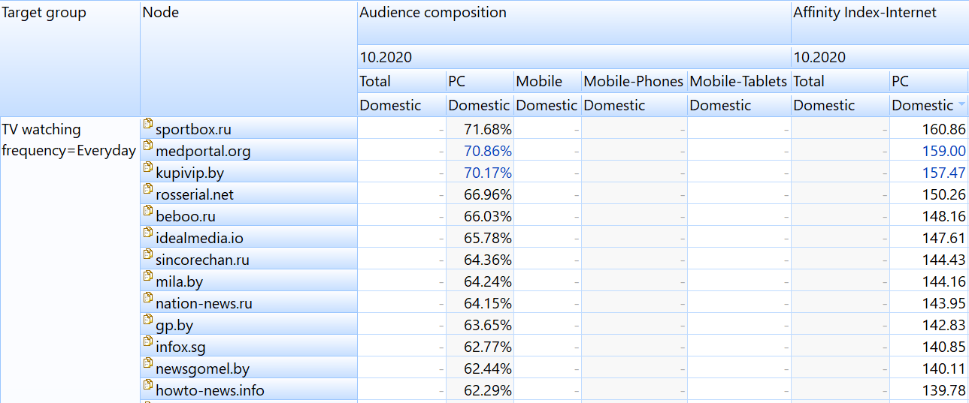Click the page icon next to newsgomel.by

(148, 363)
